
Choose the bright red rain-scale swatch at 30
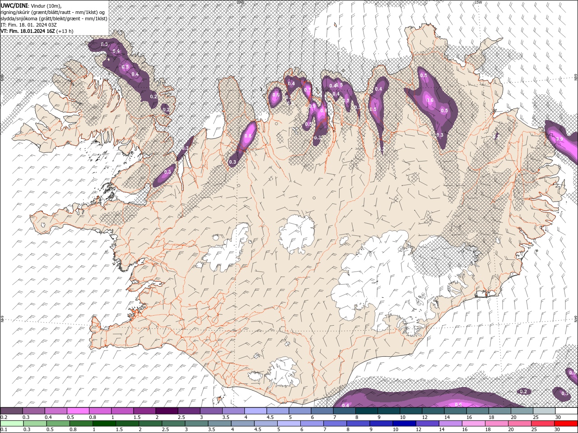(x=566, y=424)
